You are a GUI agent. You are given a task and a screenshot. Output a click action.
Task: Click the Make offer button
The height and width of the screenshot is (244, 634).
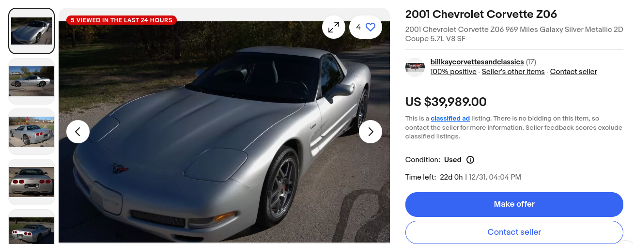point(514,204)
